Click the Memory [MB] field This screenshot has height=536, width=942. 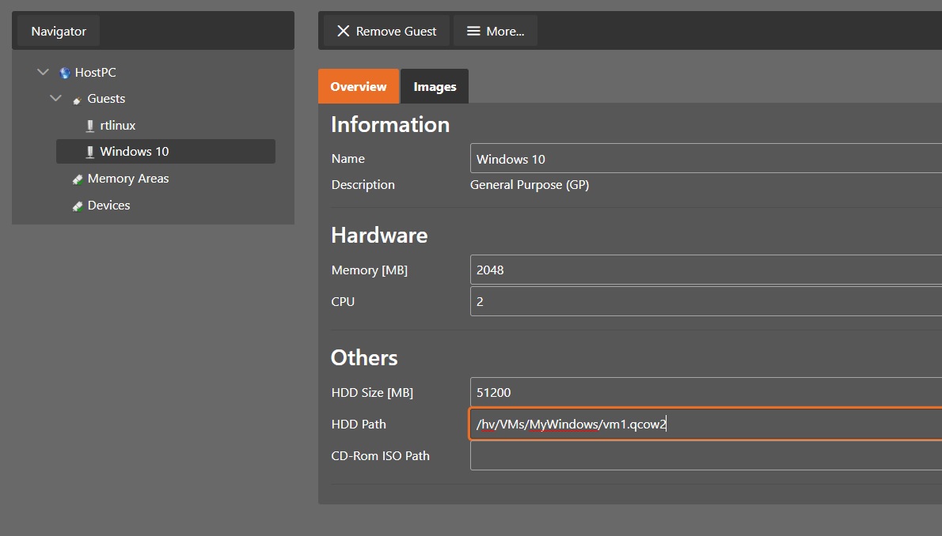click(x=705, y=270)
